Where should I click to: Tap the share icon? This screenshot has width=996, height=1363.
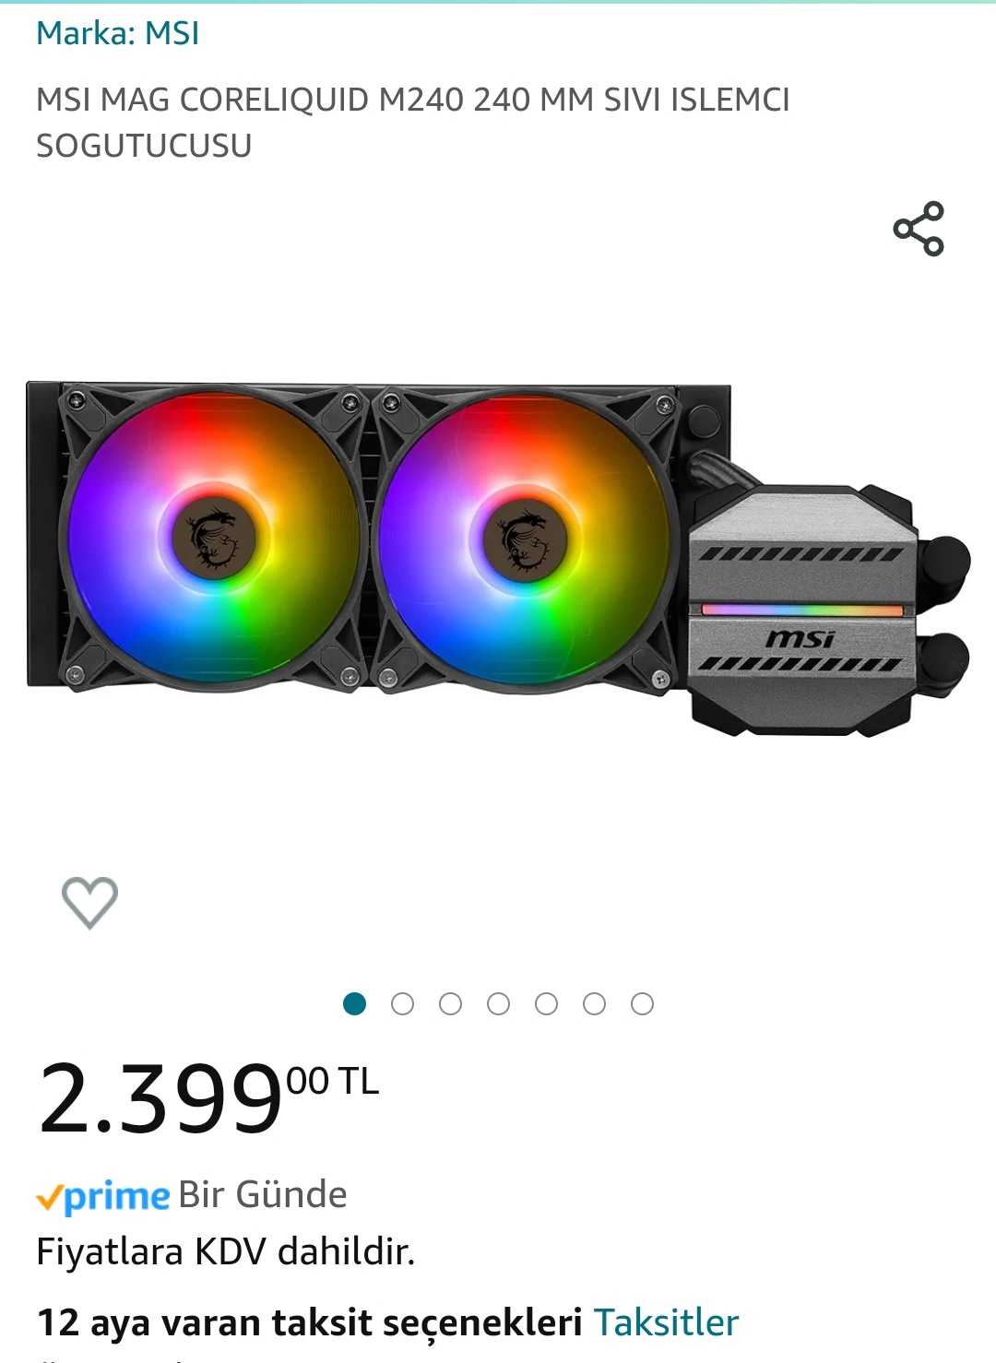(x=919, y=228)
